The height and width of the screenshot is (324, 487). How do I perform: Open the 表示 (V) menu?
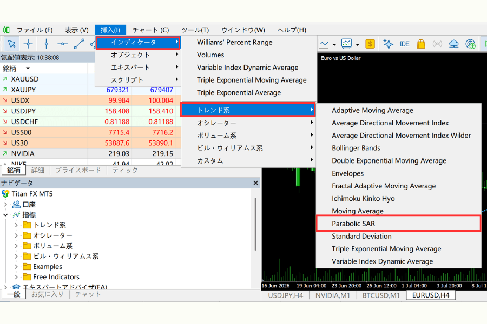click(x=76, y=30)
